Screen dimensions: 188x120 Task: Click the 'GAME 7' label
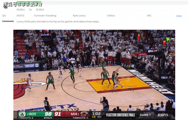145,115
